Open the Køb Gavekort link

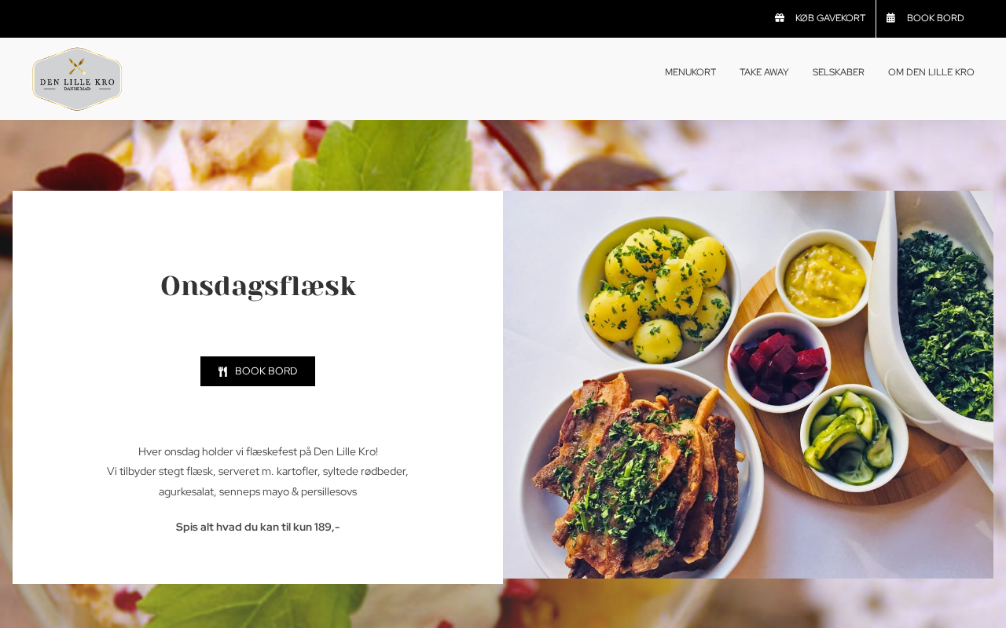[x=820, y=18]
